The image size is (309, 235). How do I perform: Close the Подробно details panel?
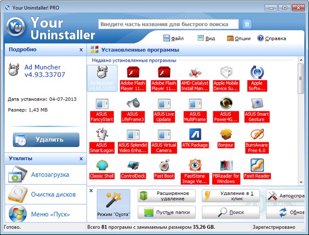point(81,50)
